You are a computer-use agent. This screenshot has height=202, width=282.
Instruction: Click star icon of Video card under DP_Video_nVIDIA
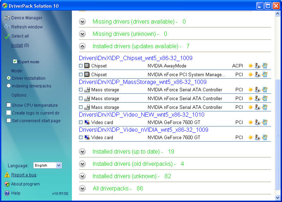(250, 137)
